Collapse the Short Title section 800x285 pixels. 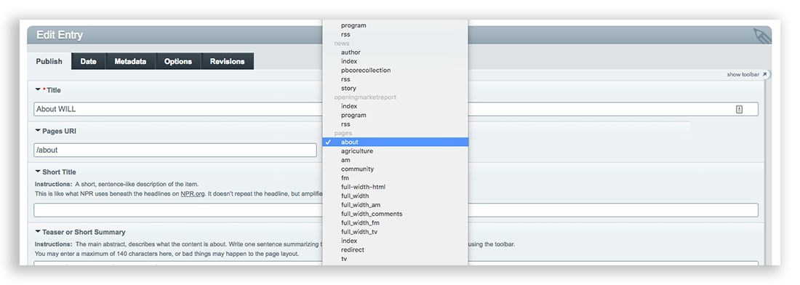pos(38,172)
